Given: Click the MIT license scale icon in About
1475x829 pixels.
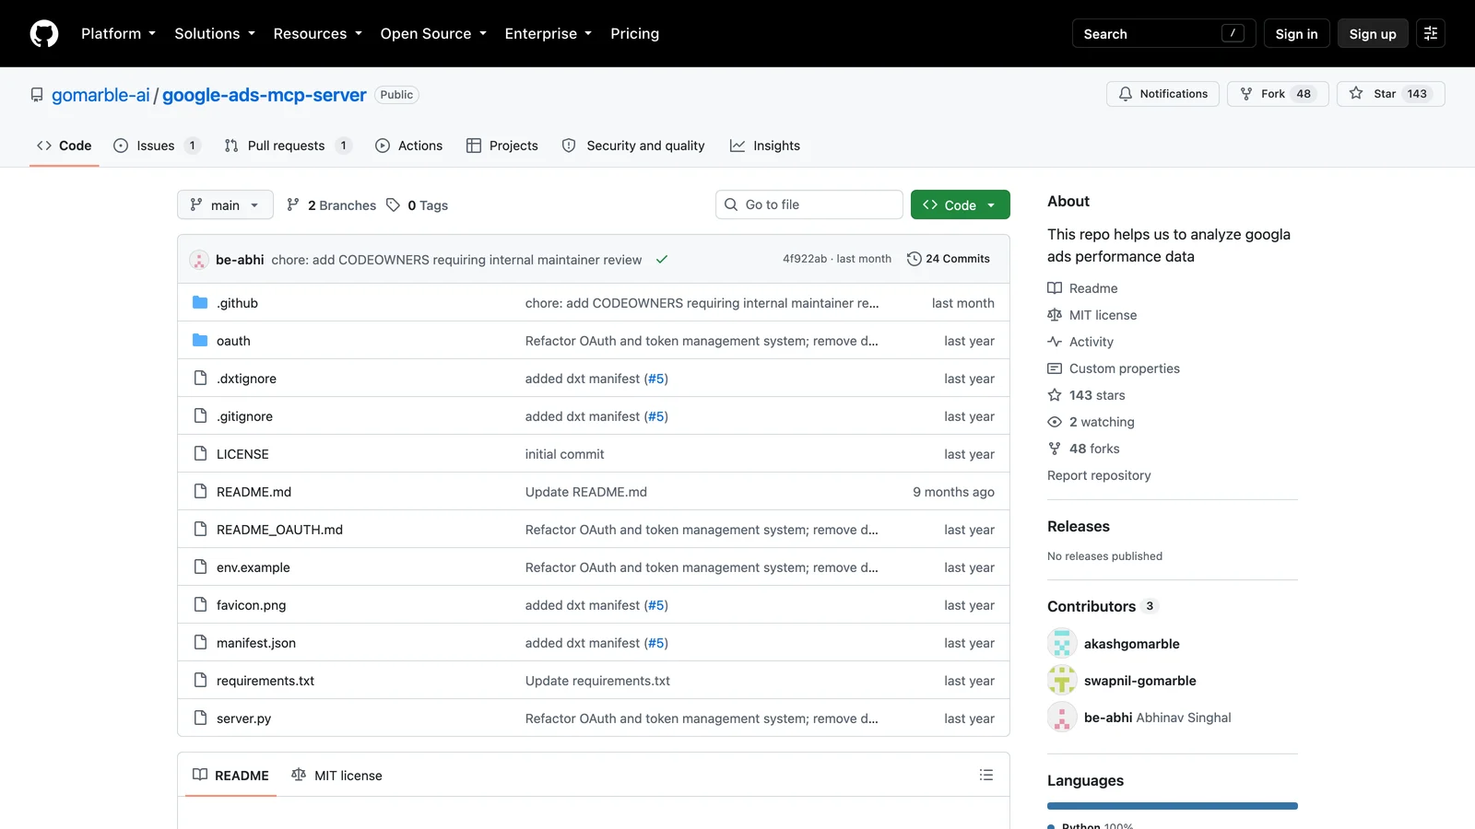Looking at the screenshot, I should 1055,315.
